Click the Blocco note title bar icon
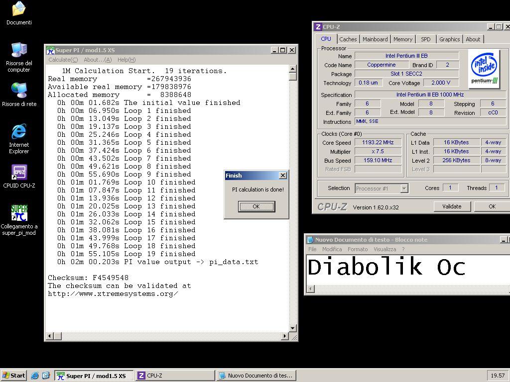The width and height of the screenshot is (510, 382). tap(310, 240)
